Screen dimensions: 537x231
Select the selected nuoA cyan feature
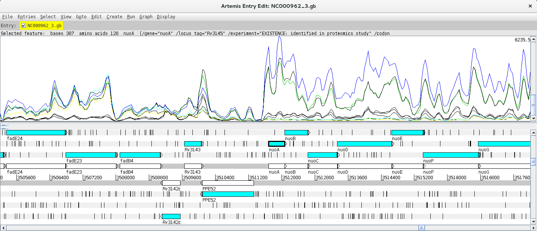[276, 144]
